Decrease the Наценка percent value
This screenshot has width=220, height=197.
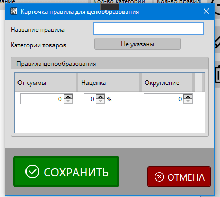point(101,101)
